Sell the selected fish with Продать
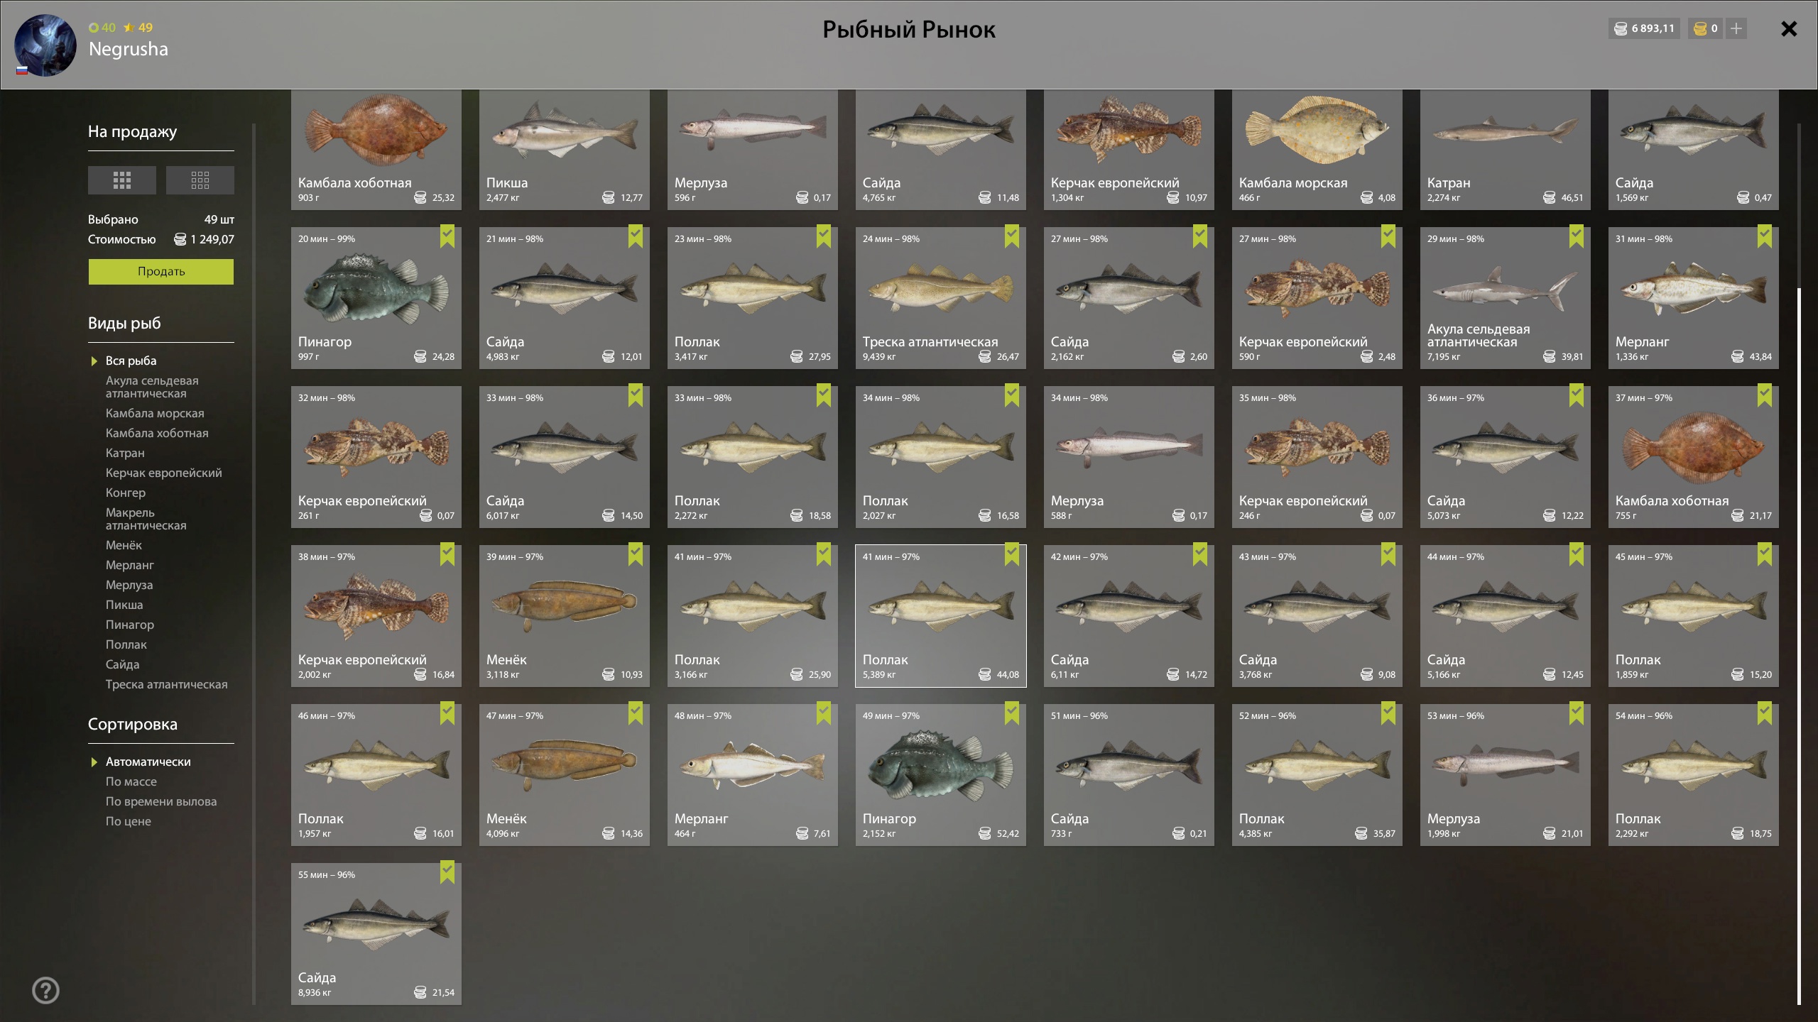Screen dimensions: 1818x1022 pyautogui.click(x=161, y=272)
